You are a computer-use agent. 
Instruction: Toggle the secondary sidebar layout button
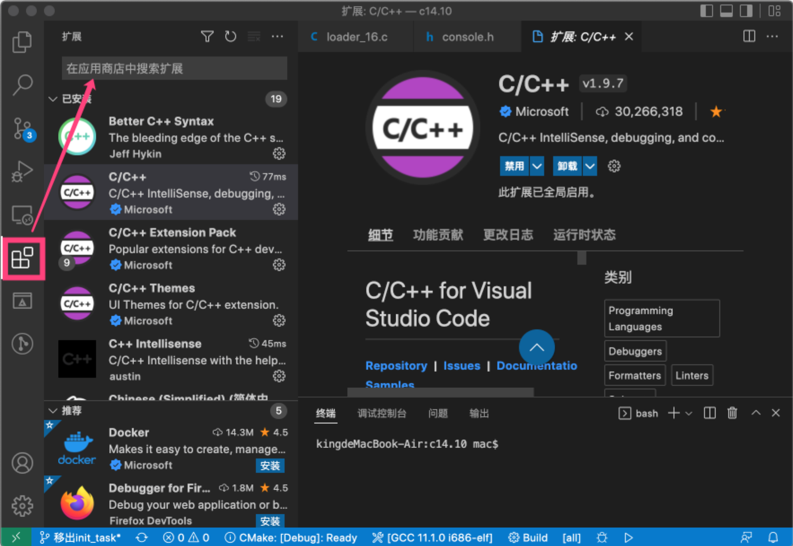746,11
